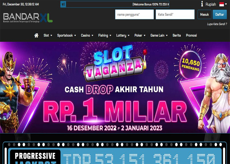Expand the Fishing menu
The height and width of the screenshot is (164, 230).
(x=104, y=35)
